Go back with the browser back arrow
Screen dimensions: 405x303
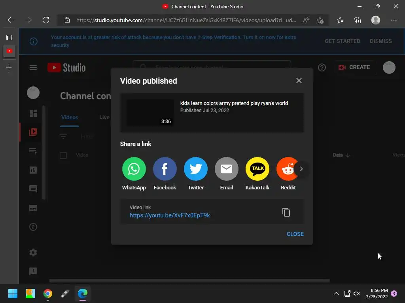coord(11,20)
